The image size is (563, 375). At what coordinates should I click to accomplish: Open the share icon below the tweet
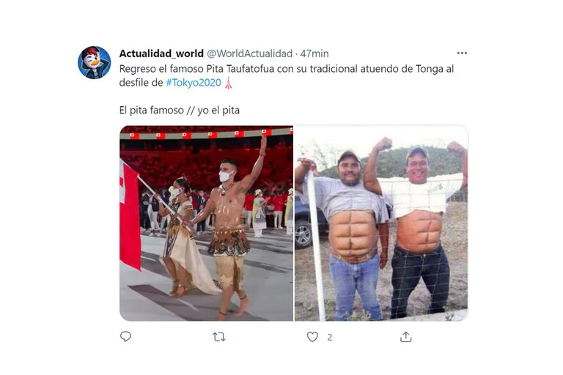(x=405, y=337)
